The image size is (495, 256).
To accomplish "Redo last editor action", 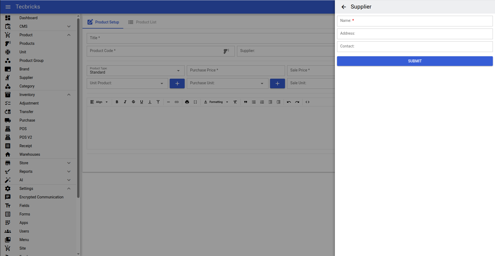I will 297,102.
